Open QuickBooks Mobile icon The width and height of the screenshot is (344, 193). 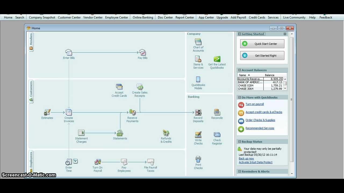(x=198, y=79)
